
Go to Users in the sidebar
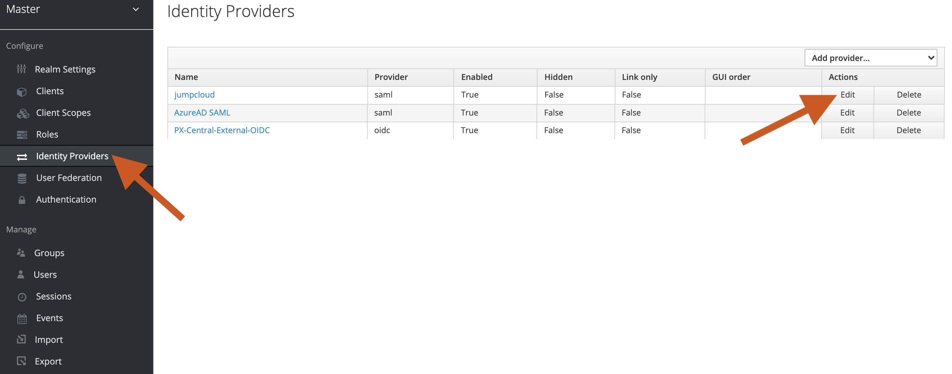[x=45, y=275]
